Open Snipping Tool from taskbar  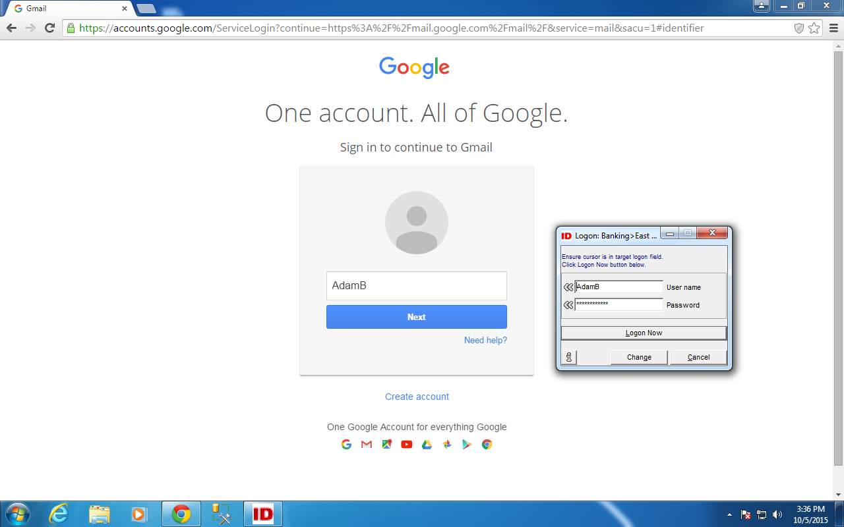(222, 514)
